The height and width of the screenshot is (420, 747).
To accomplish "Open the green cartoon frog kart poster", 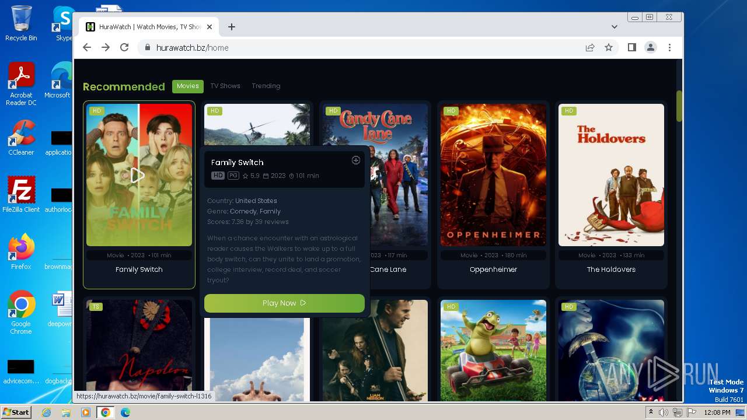I will point(493,351).
